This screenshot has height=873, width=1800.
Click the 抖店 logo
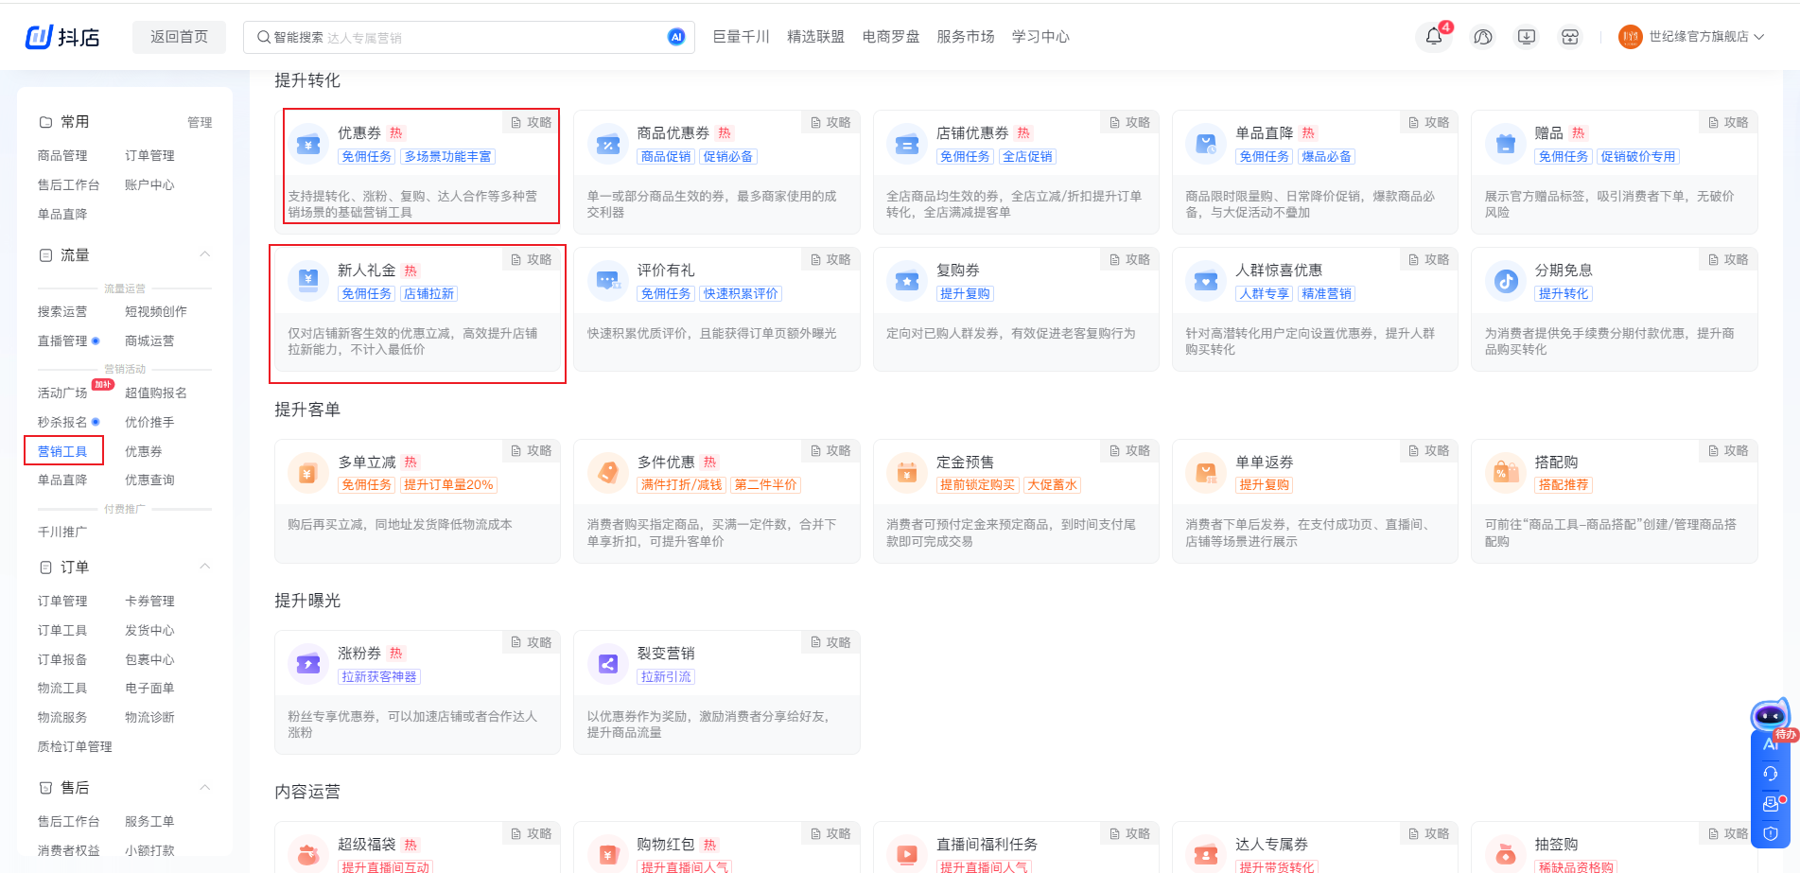tap(62, 37)
